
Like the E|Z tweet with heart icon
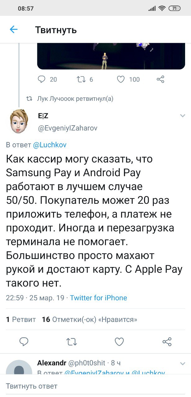[x=119, y=342]
